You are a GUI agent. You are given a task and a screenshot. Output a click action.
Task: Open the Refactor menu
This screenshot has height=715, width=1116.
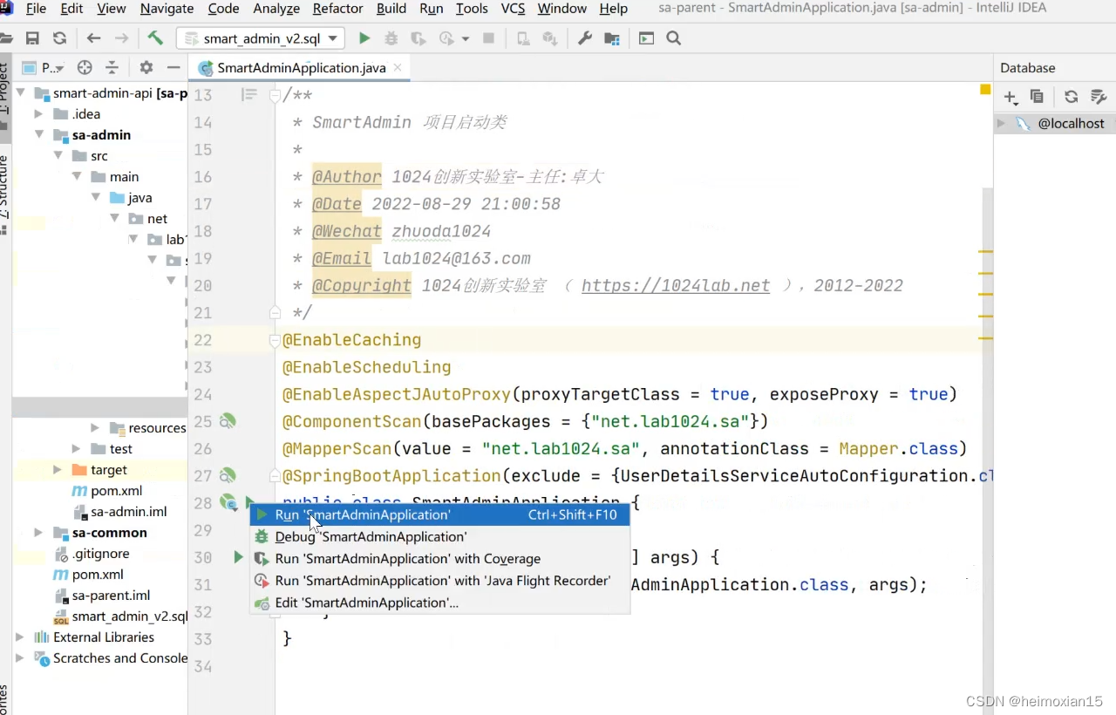(337, 9)
